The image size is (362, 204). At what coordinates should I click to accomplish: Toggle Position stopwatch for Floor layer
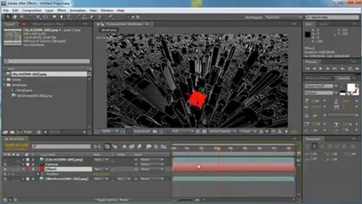(x=38, y=174)
